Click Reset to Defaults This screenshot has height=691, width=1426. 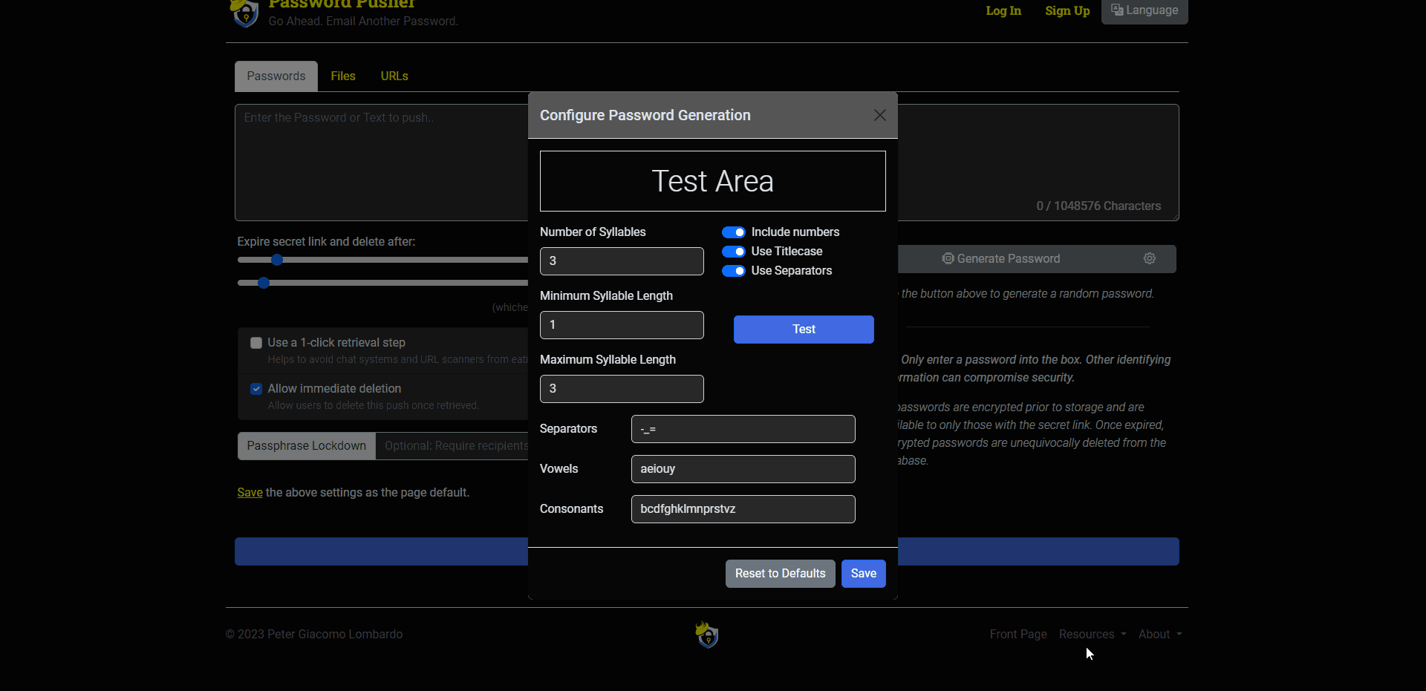779,573
